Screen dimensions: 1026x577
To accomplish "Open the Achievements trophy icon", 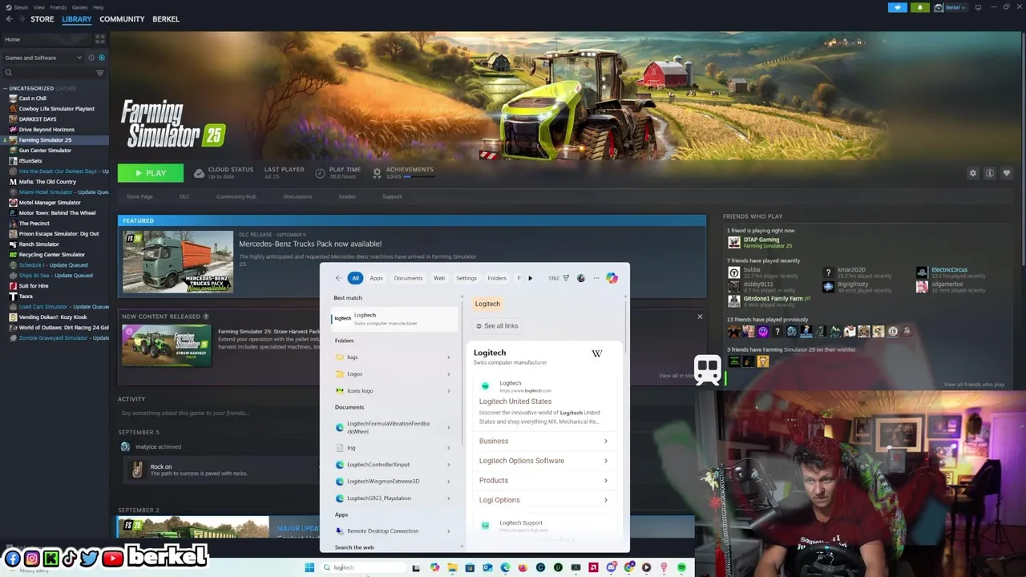I will [x=377, y=173].
